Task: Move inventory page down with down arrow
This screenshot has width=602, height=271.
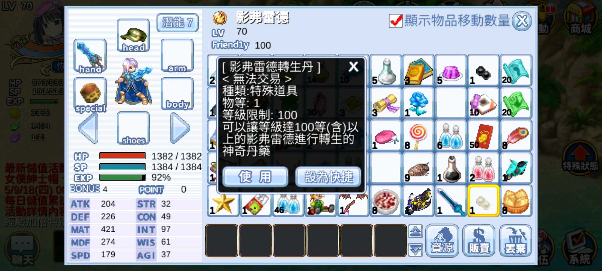Action: click(x=415, y=250)
